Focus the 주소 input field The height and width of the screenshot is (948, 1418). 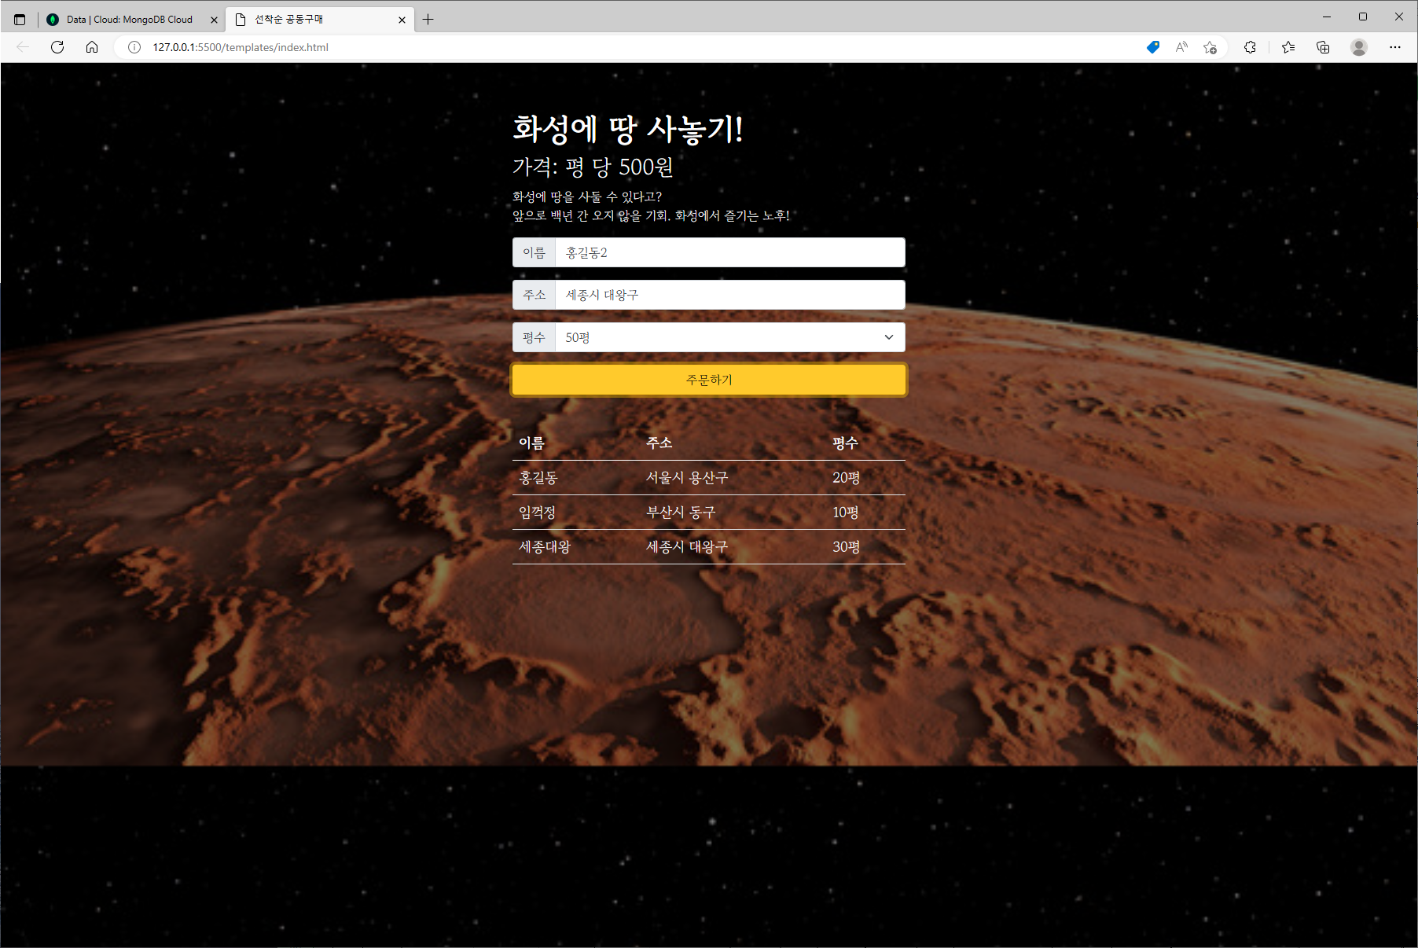730,295
